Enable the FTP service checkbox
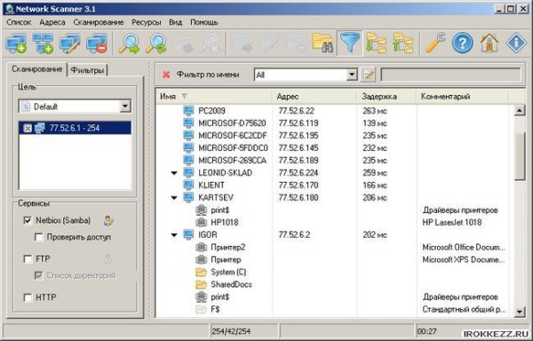This screenshot has height=341, width=533. click(28, 259)
